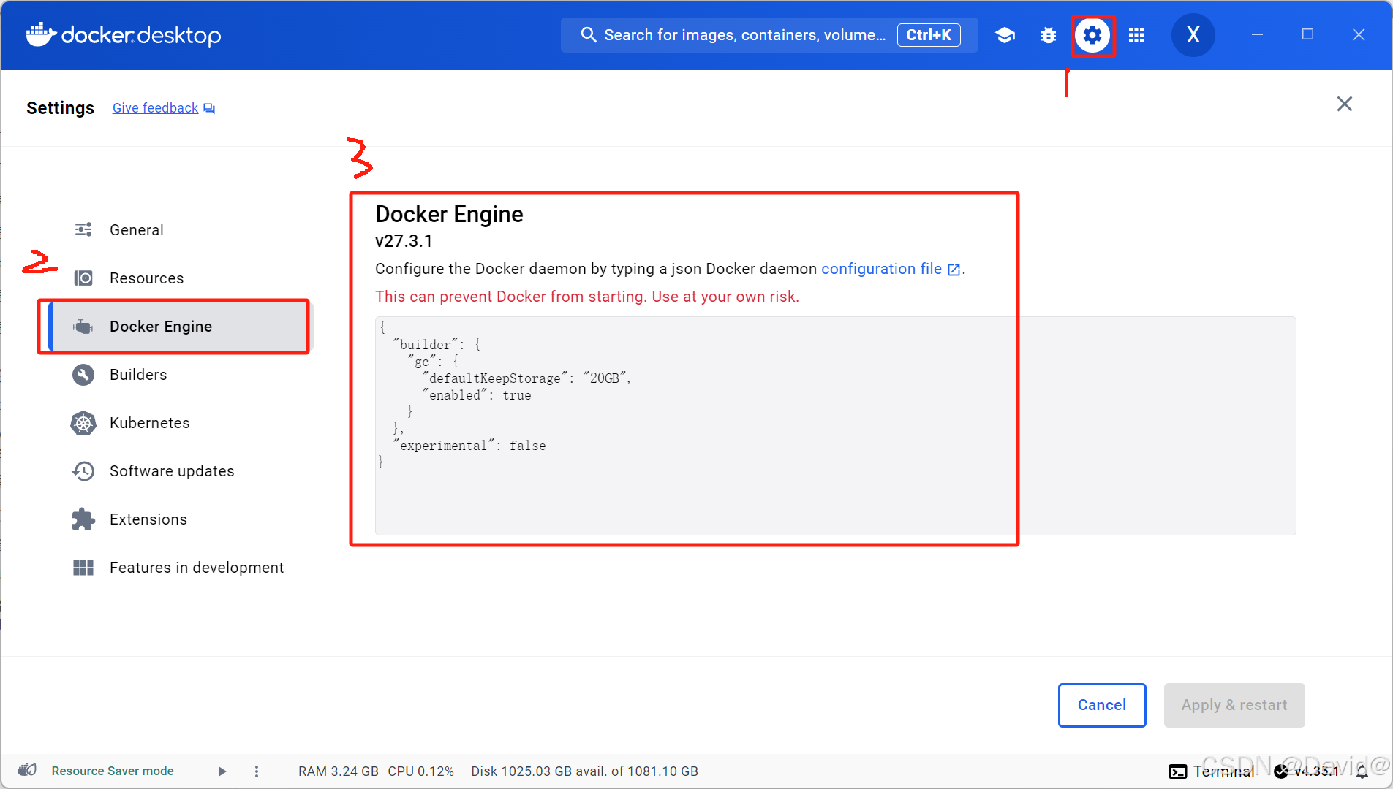Click the Docker Engine heading text
The height and width of the screenshot is (789, 1393).
tap(449, 214)
